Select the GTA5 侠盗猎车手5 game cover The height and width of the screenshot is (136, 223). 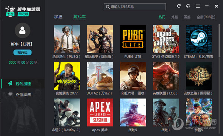(166, 39)
